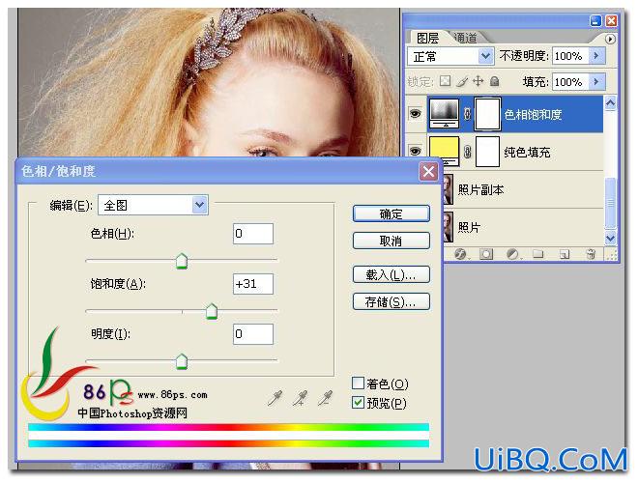This screenshot has height=483, width=638.
Task: Click the 纯色填充 layer mask thumbnail
Action: (x=487, y=152)
